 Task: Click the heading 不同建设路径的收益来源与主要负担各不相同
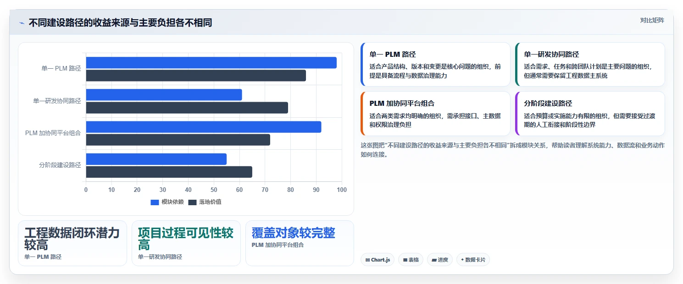pyautogui.click(x=120, y=23)
